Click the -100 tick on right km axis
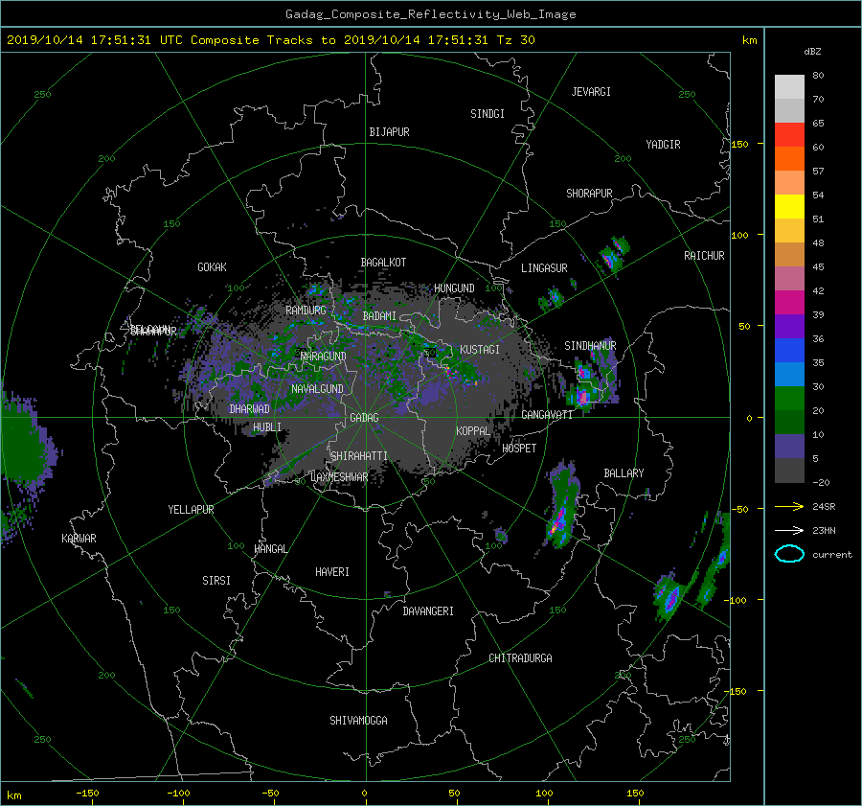This screenshot has width=862, height=806. [x=737, y=600]
